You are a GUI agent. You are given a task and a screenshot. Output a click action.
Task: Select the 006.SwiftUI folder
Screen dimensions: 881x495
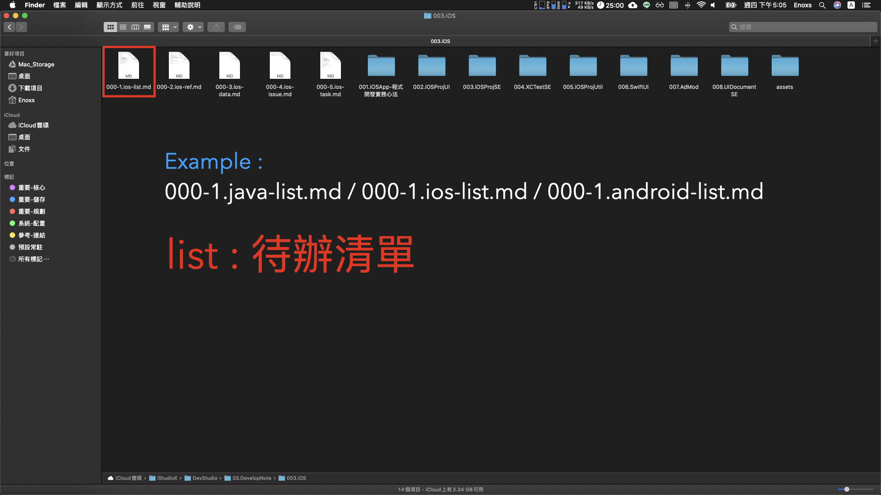(633, 72)
